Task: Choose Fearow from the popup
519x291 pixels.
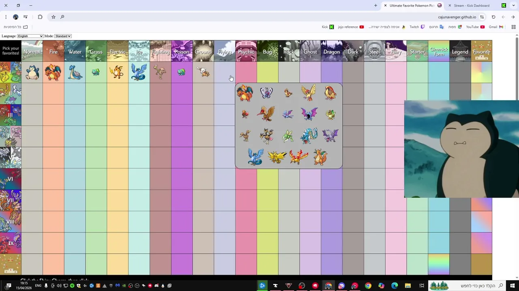Action: 266,114
